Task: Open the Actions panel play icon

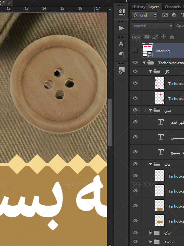Action: pos(122,28)
